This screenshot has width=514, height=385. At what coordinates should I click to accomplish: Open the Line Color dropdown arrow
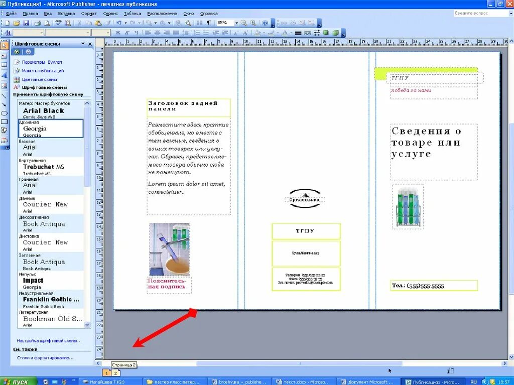(x=277, y=33)
